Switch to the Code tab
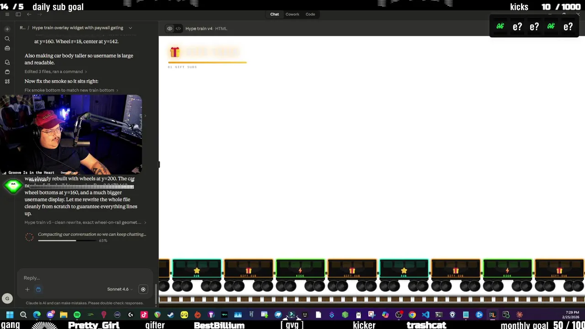The width and height of the screenshot is (585, 329). tap(310, 14)
